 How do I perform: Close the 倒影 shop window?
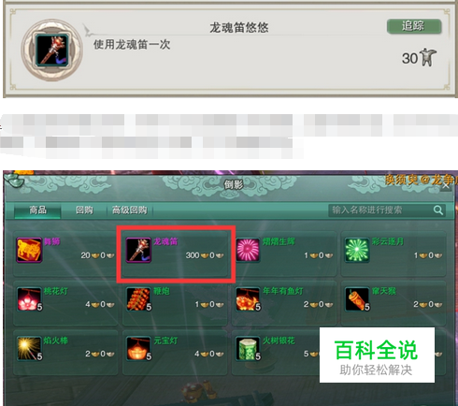pos(446,186)
